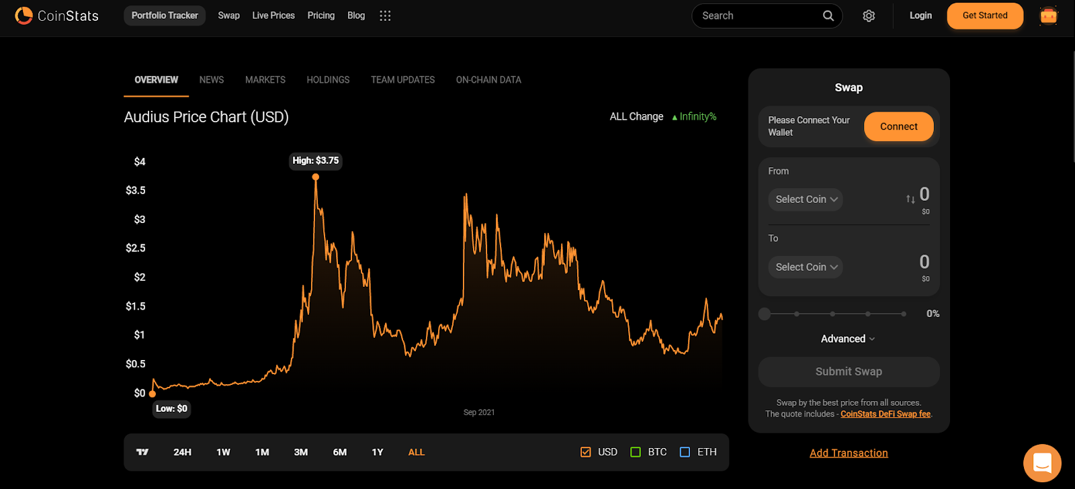This screenshot has width=1075, height=489.
Task: Click the Add Transaction link
Action: [849, 453]
